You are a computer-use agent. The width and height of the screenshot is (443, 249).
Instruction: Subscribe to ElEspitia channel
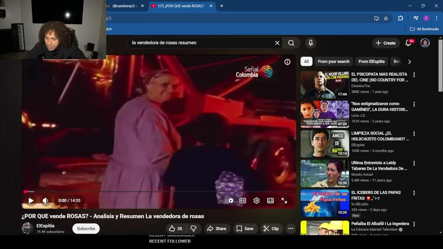click(x=86, y=229)
